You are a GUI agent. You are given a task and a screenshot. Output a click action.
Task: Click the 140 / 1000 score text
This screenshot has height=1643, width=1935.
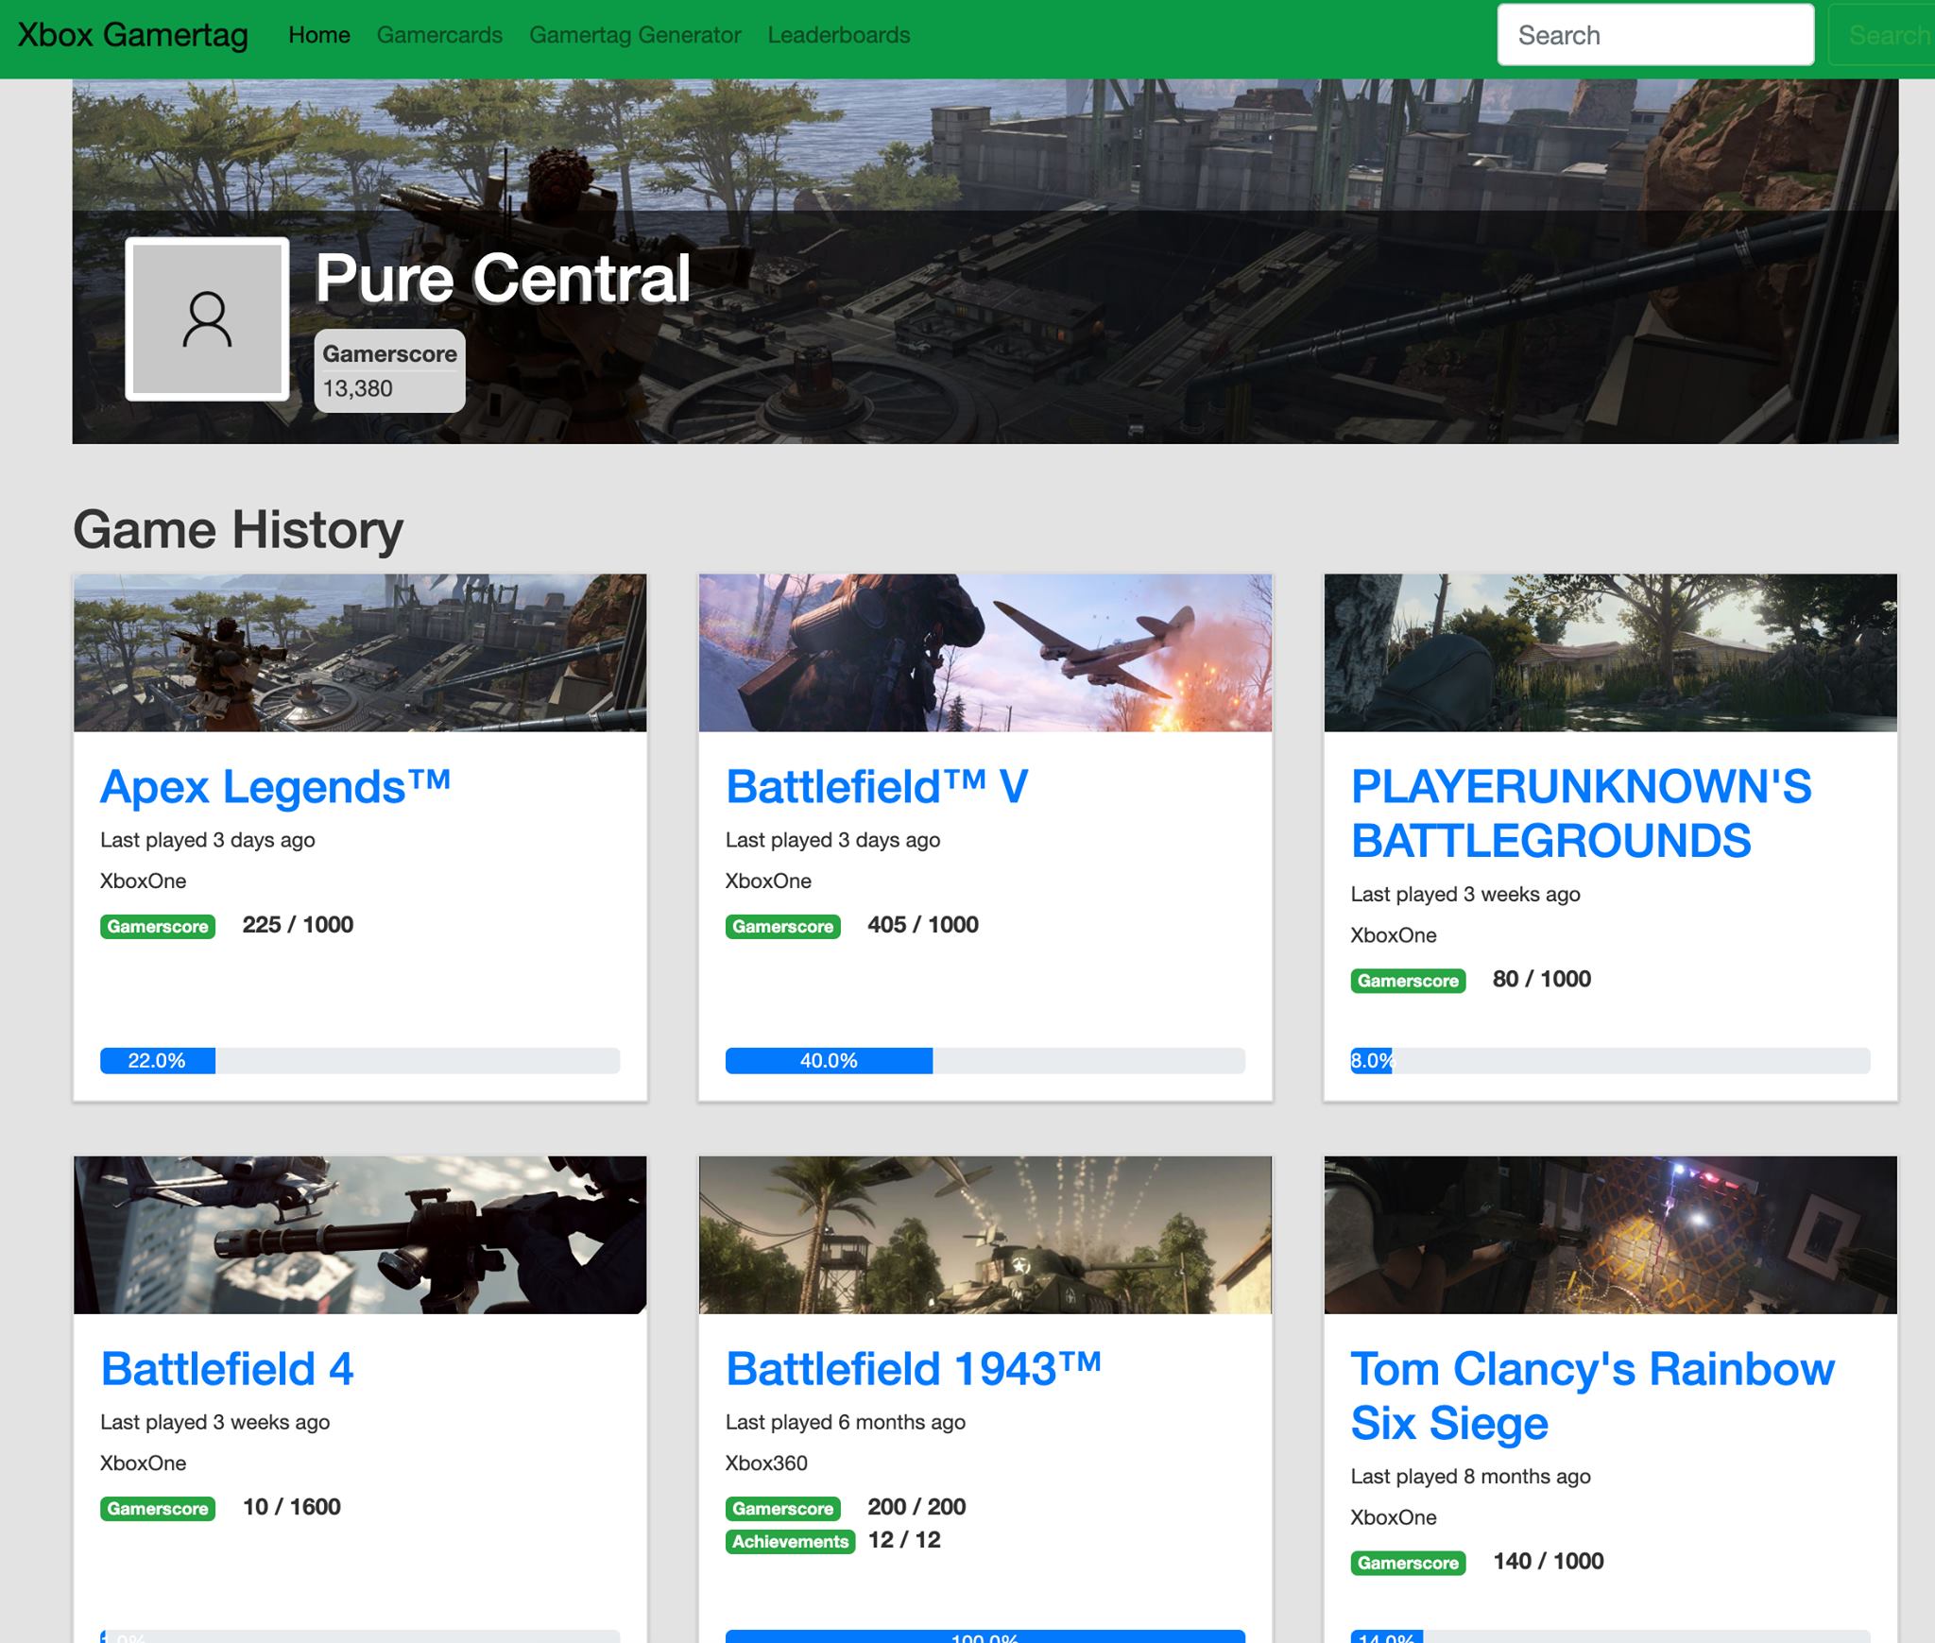pyautogui.click(x=1549, y=1562)
